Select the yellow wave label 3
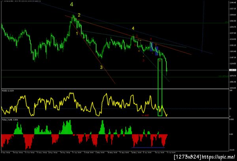Viewport: 237px width, 161px height. pyautogui.click(x=101, y=67)
